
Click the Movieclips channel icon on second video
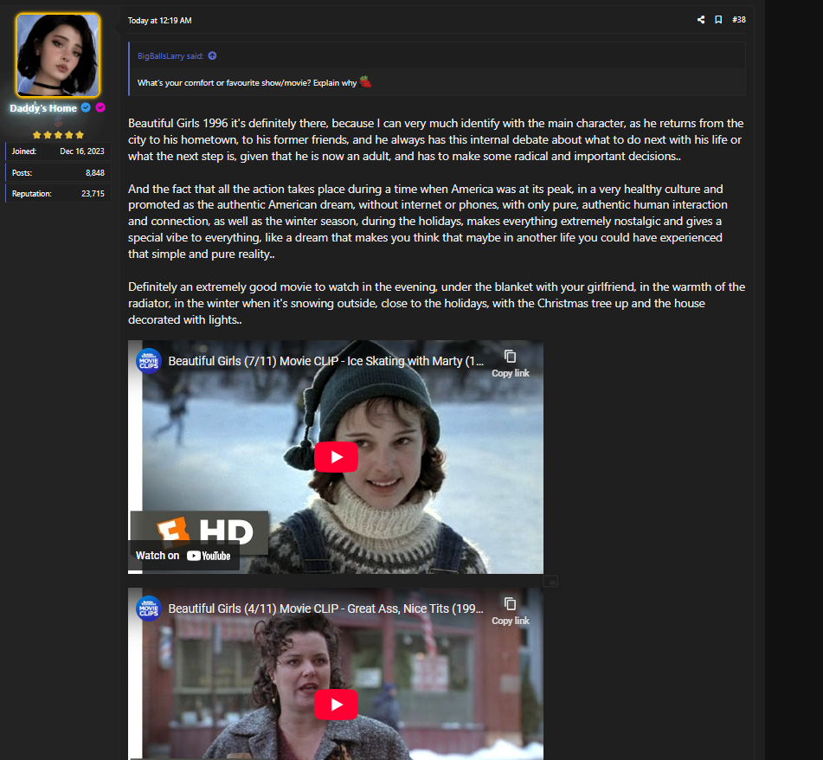(149, 609)
